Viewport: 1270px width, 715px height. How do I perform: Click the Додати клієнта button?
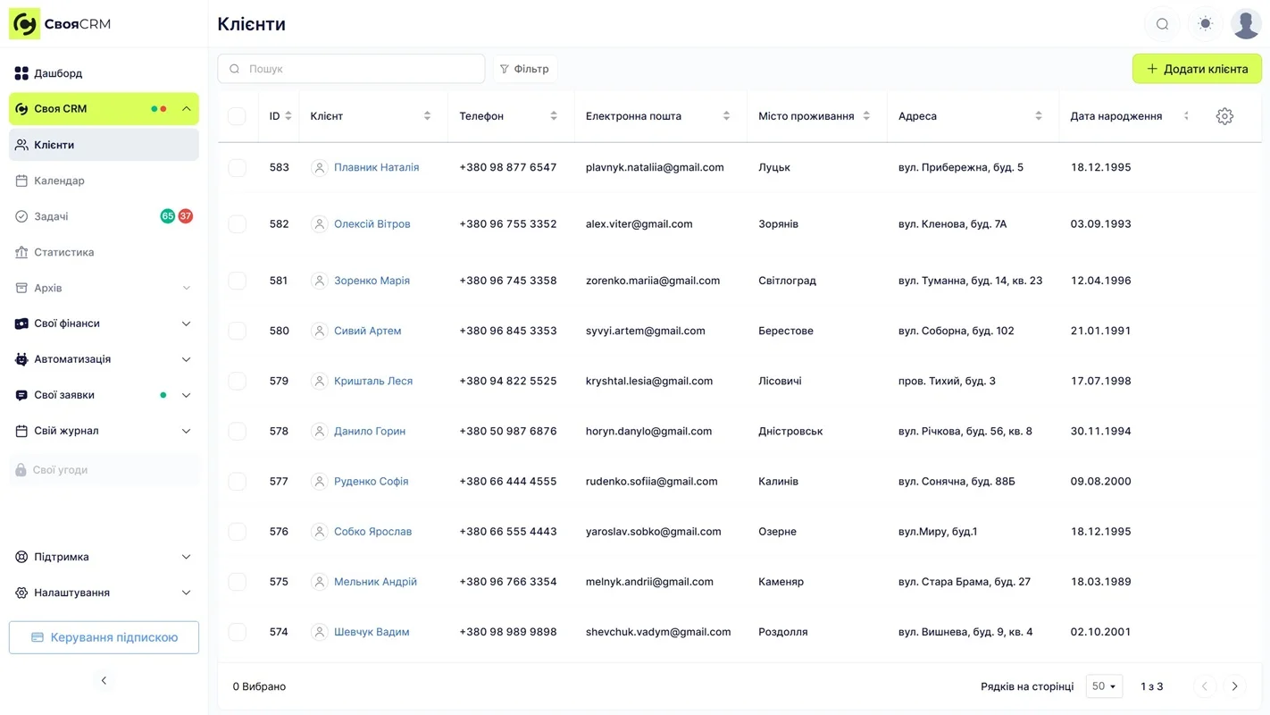(x=1197, y=69)
